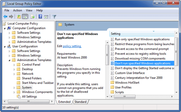Viewport: 181px width, 112px height.
Task: Select Prevent access to the command prompt
Action: [142, 49]
